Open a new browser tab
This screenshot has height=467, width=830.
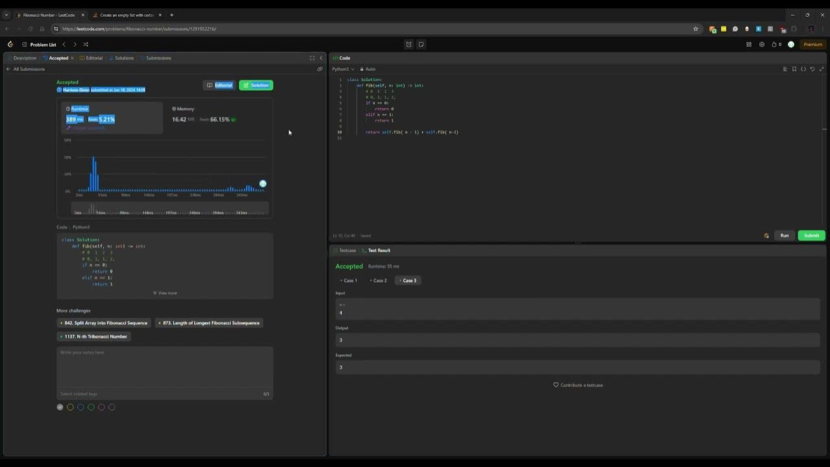171,15
